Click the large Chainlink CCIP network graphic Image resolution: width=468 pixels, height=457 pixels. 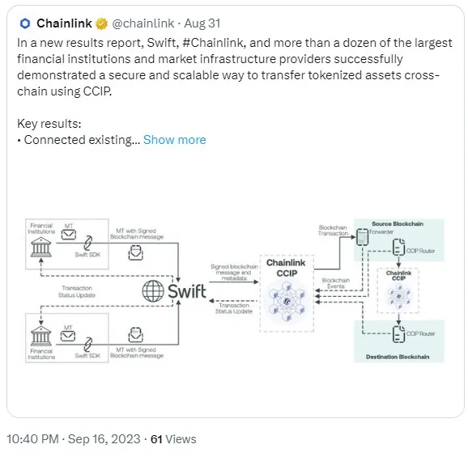(x=287, y=302)
